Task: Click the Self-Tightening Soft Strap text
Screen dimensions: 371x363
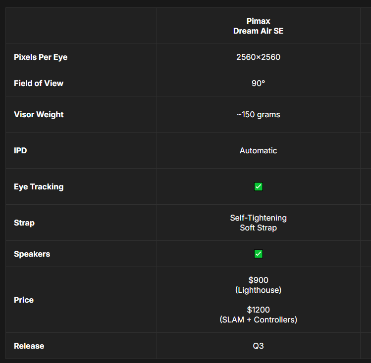Action: [x=258, y=223]
